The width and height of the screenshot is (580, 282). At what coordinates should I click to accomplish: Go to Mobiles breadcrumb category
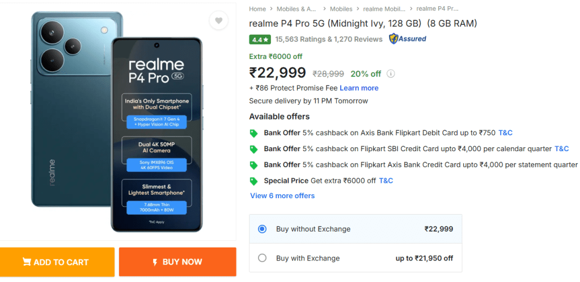[x=341, y=9]
